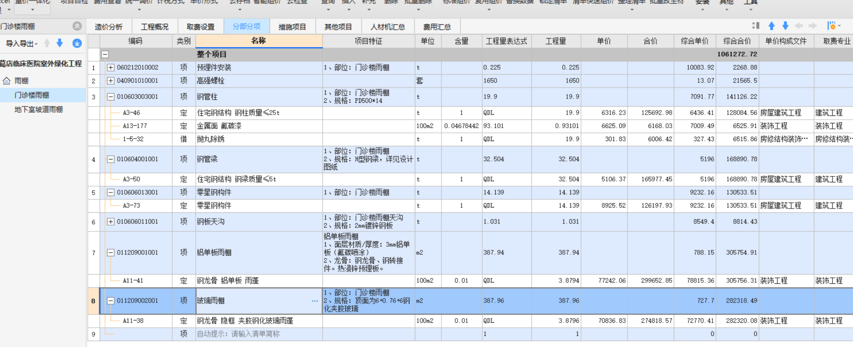
Task: Click the 项目特征 column header
Action: [x=368, y=41]
